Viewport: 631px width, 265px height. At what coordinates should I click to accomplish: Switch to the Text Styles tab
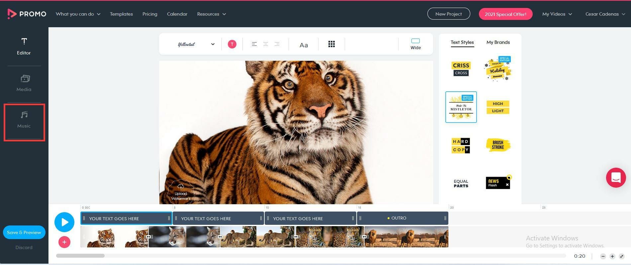point(462,43)
